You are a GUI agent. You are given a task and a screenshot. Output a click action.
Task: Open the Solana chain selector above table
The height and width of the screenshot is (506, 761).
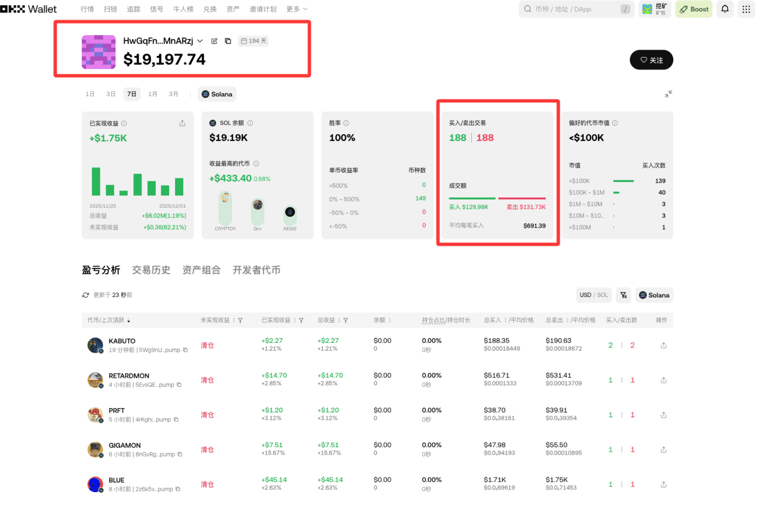point(654,295)
